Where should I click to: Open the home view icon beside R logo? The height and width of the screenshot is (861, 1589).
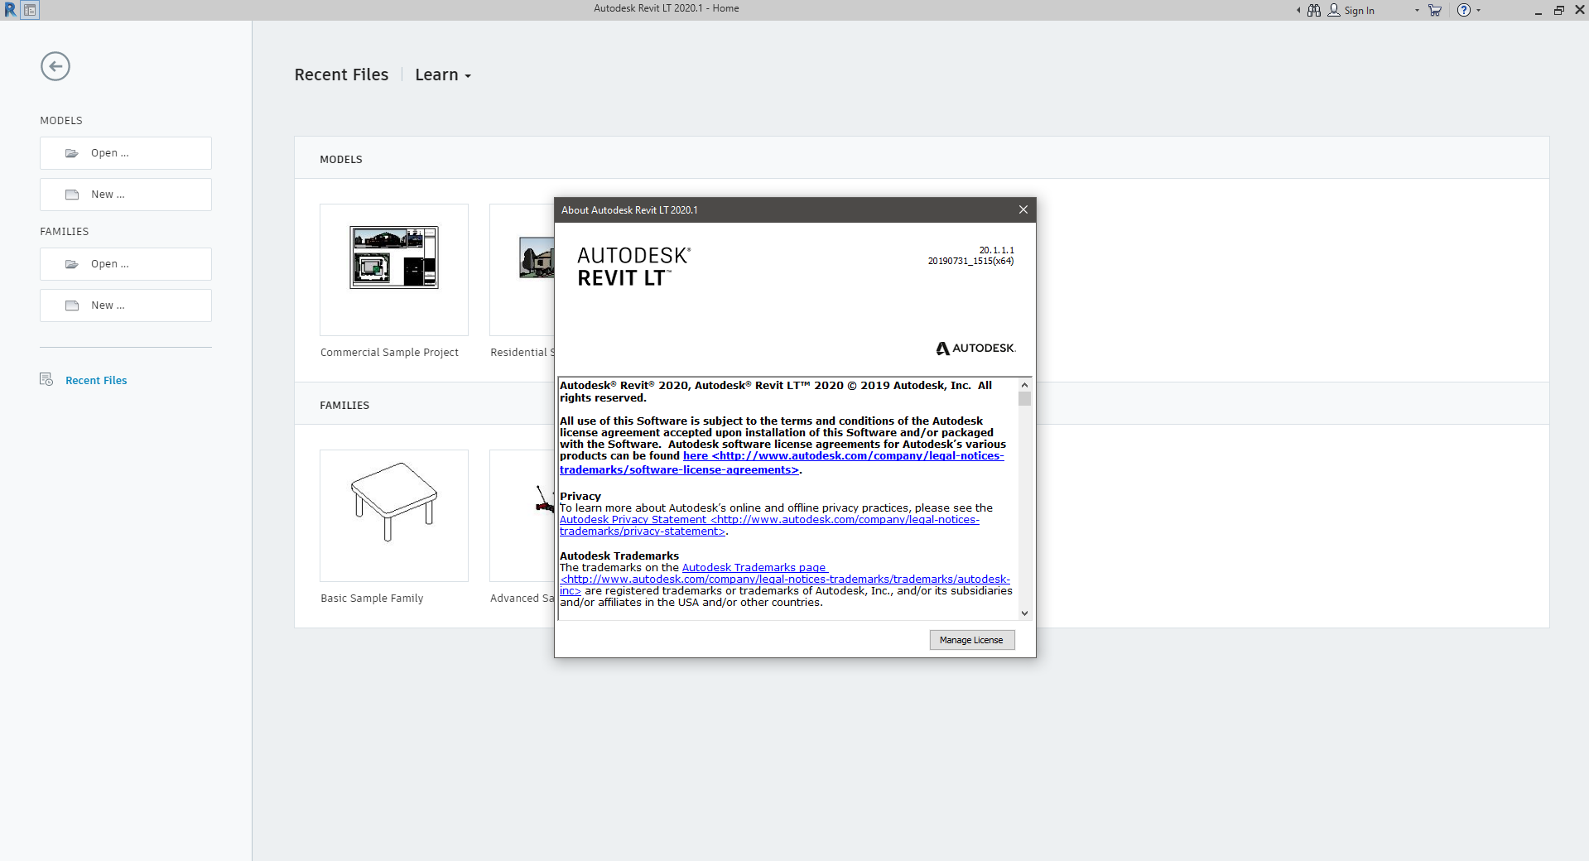(x=30, y=10)
